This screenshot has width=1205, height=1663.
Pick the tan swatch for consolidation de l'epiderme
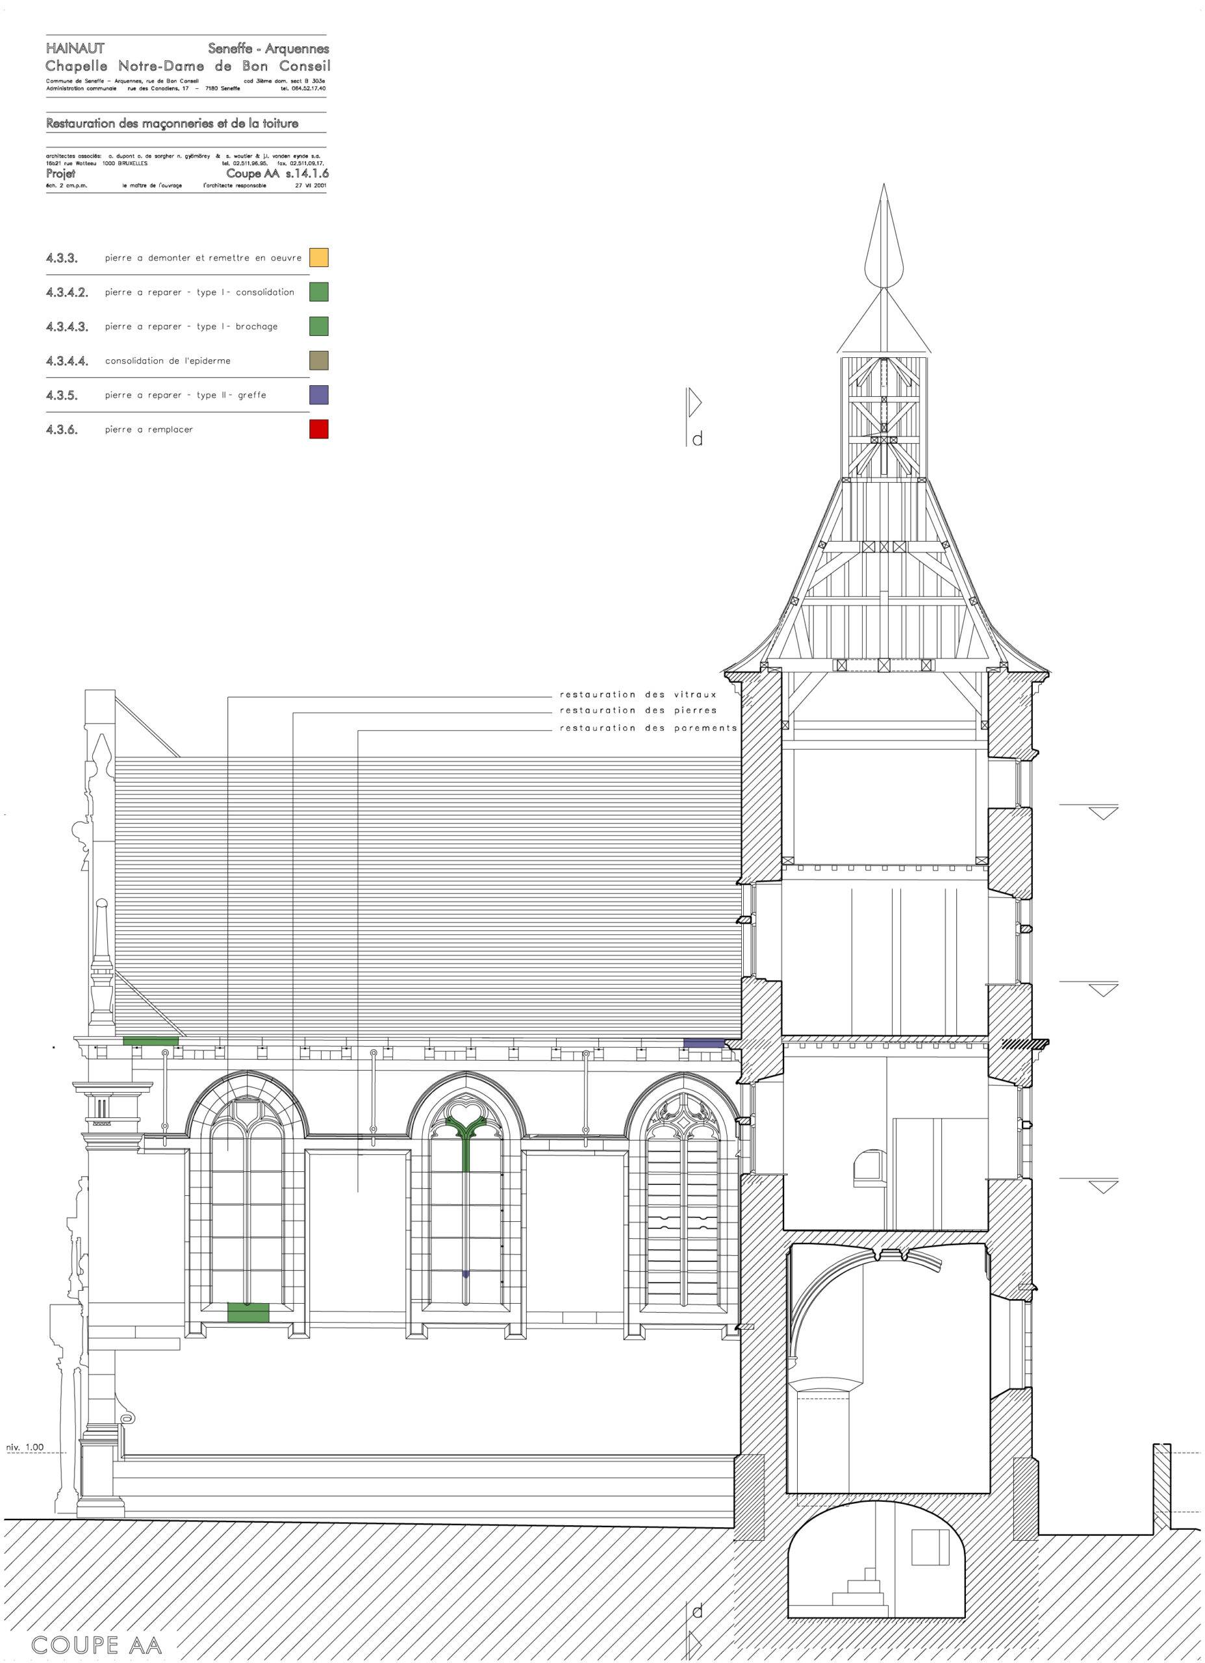[x=318, y=361]
